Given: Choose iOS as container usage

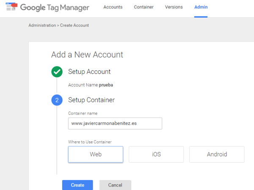Looking at the screenshot, I should pyautogui.click(x=156, y=154).
